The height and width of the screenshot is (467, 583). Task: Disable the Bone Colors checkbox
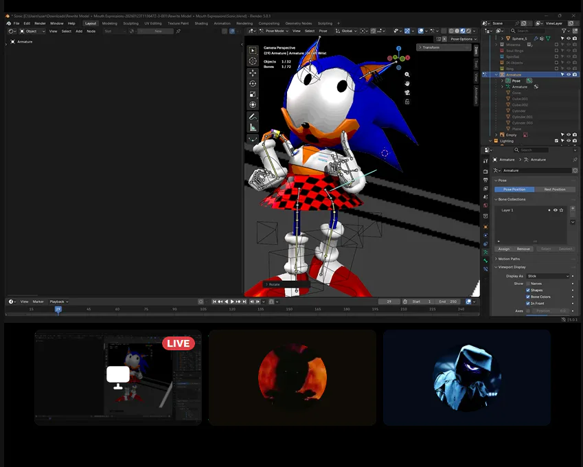(x=527, y=297)
